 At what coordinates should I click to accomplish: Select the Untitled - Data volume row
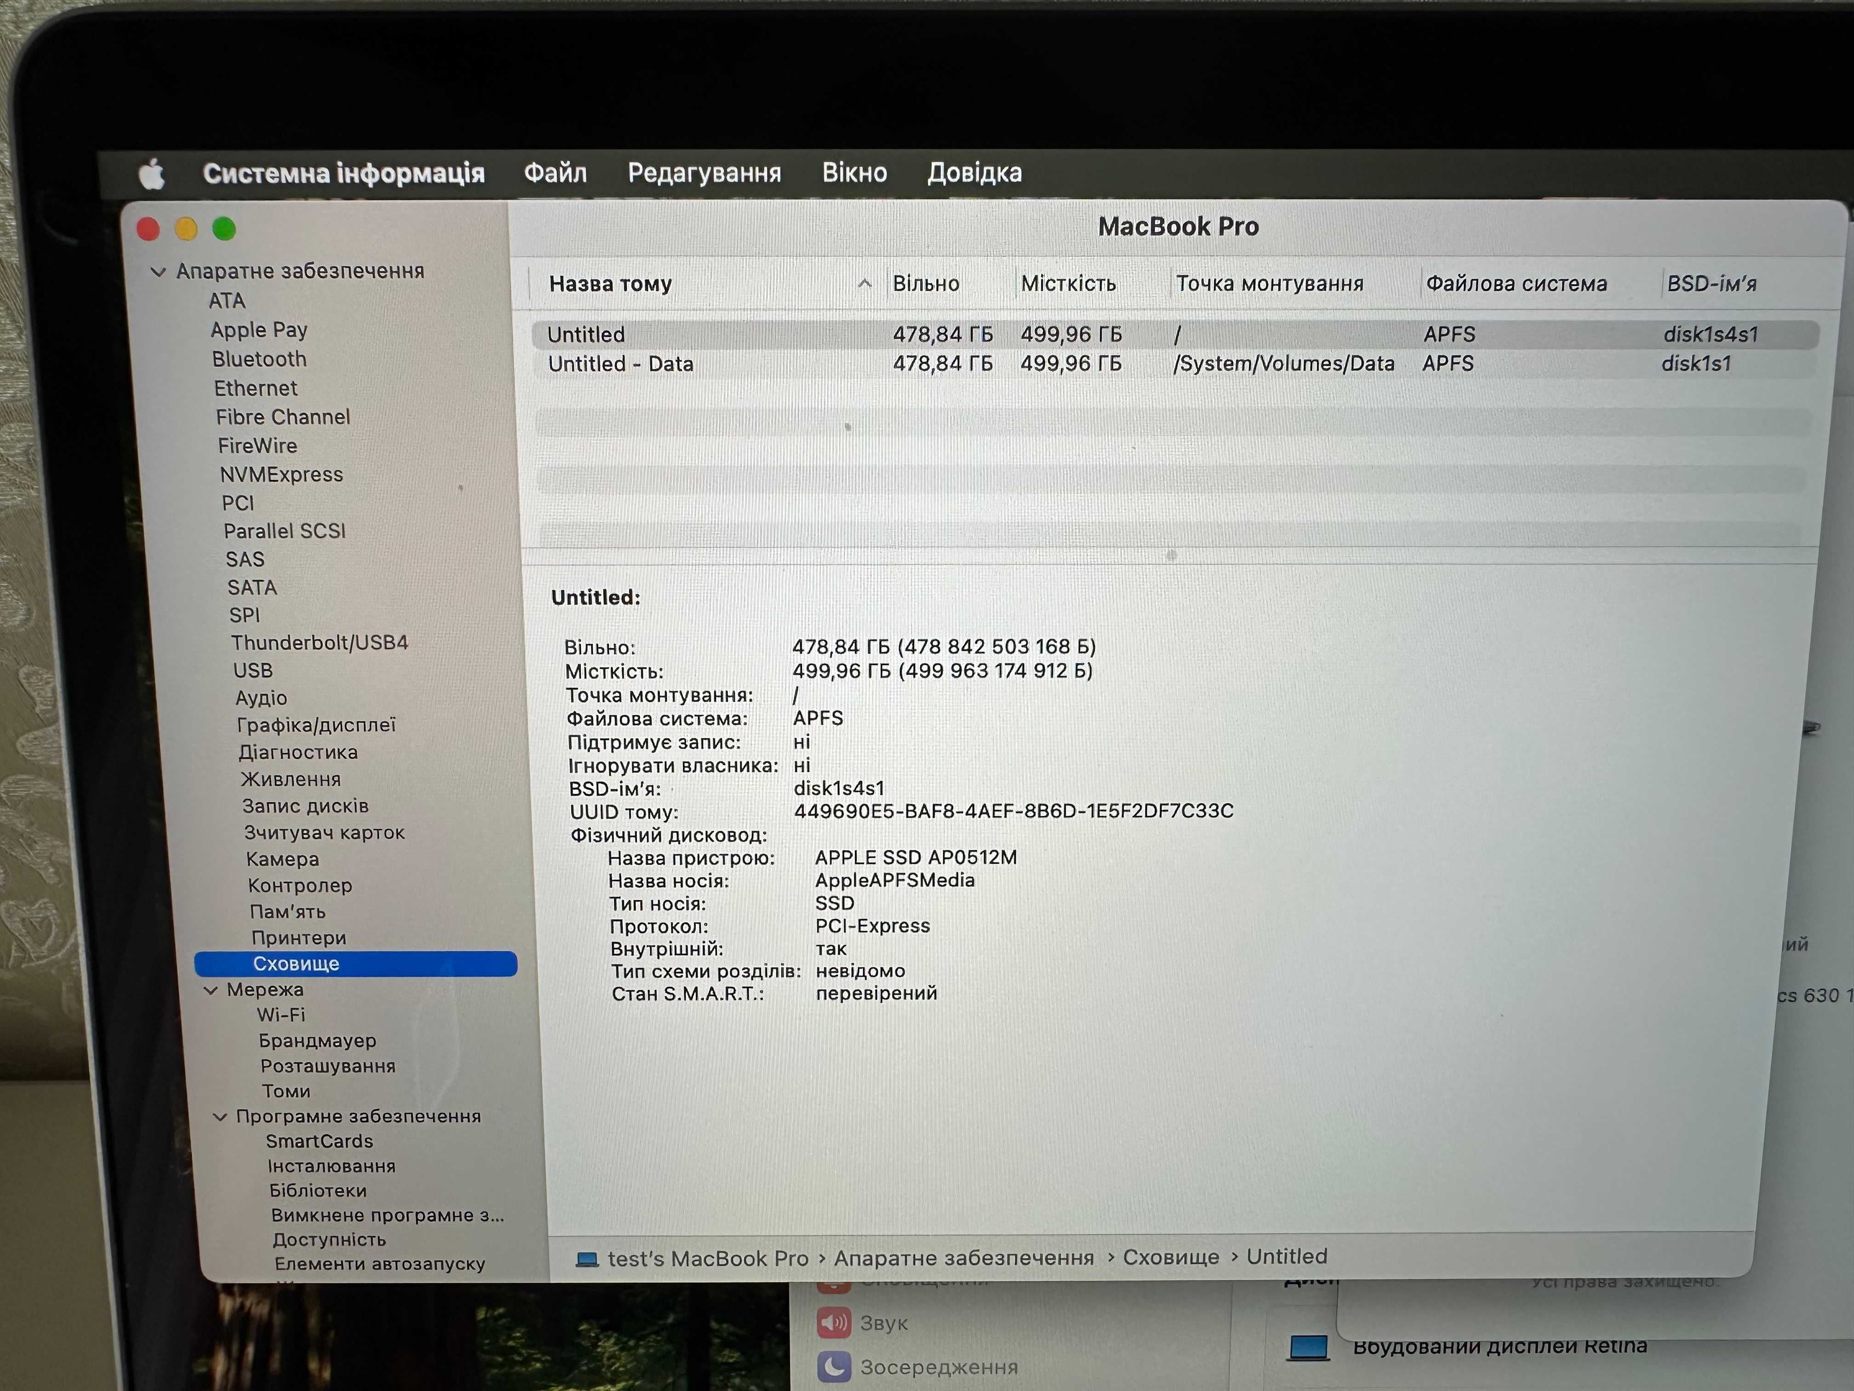pyautogui.click(x=1175, y=364)
